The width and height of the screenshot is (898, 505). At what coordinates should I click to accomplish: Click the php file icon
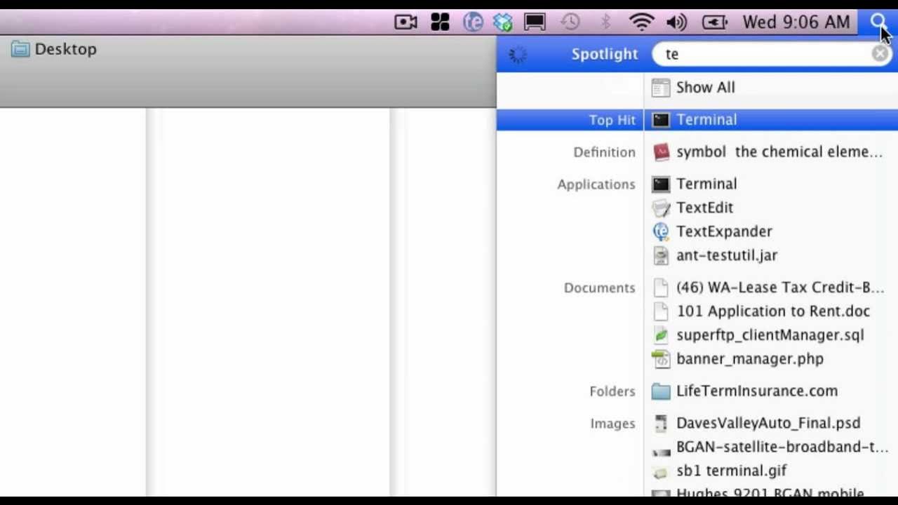pos(661,359)
